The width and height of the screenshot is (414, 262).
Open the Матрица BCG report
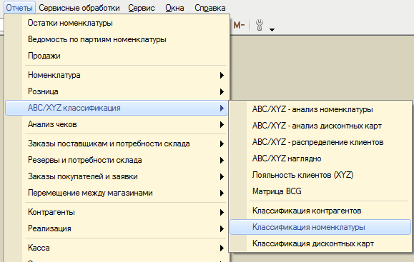pos(320,191)
